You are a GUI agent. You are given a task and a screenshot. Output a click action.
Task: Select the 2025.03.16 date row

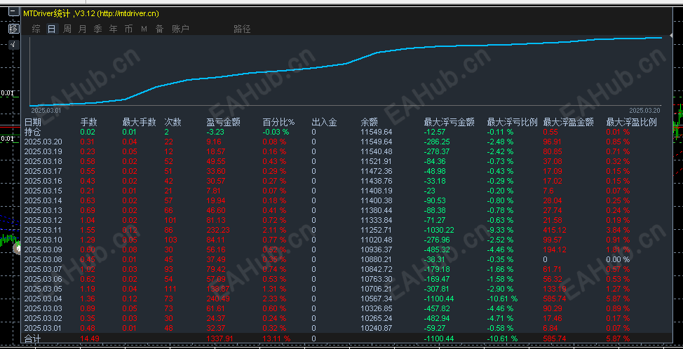coord(43,181)
